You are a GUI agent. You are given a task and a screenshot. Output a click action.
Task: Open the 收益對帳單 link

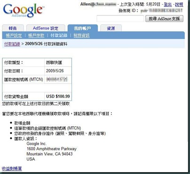click(12, 168)
